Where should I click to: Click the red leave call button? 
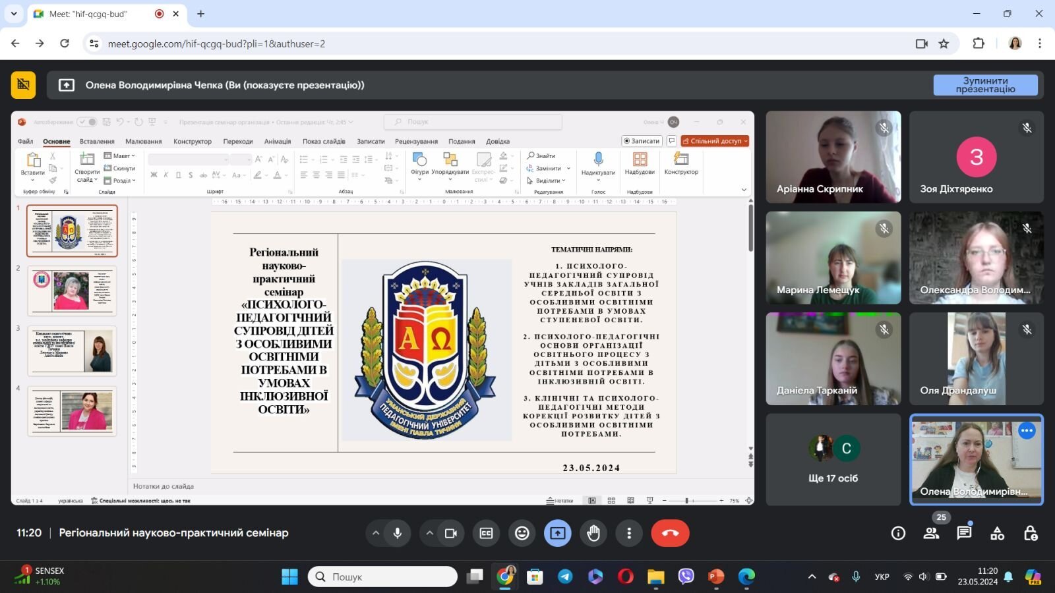[x=670, y=533]
